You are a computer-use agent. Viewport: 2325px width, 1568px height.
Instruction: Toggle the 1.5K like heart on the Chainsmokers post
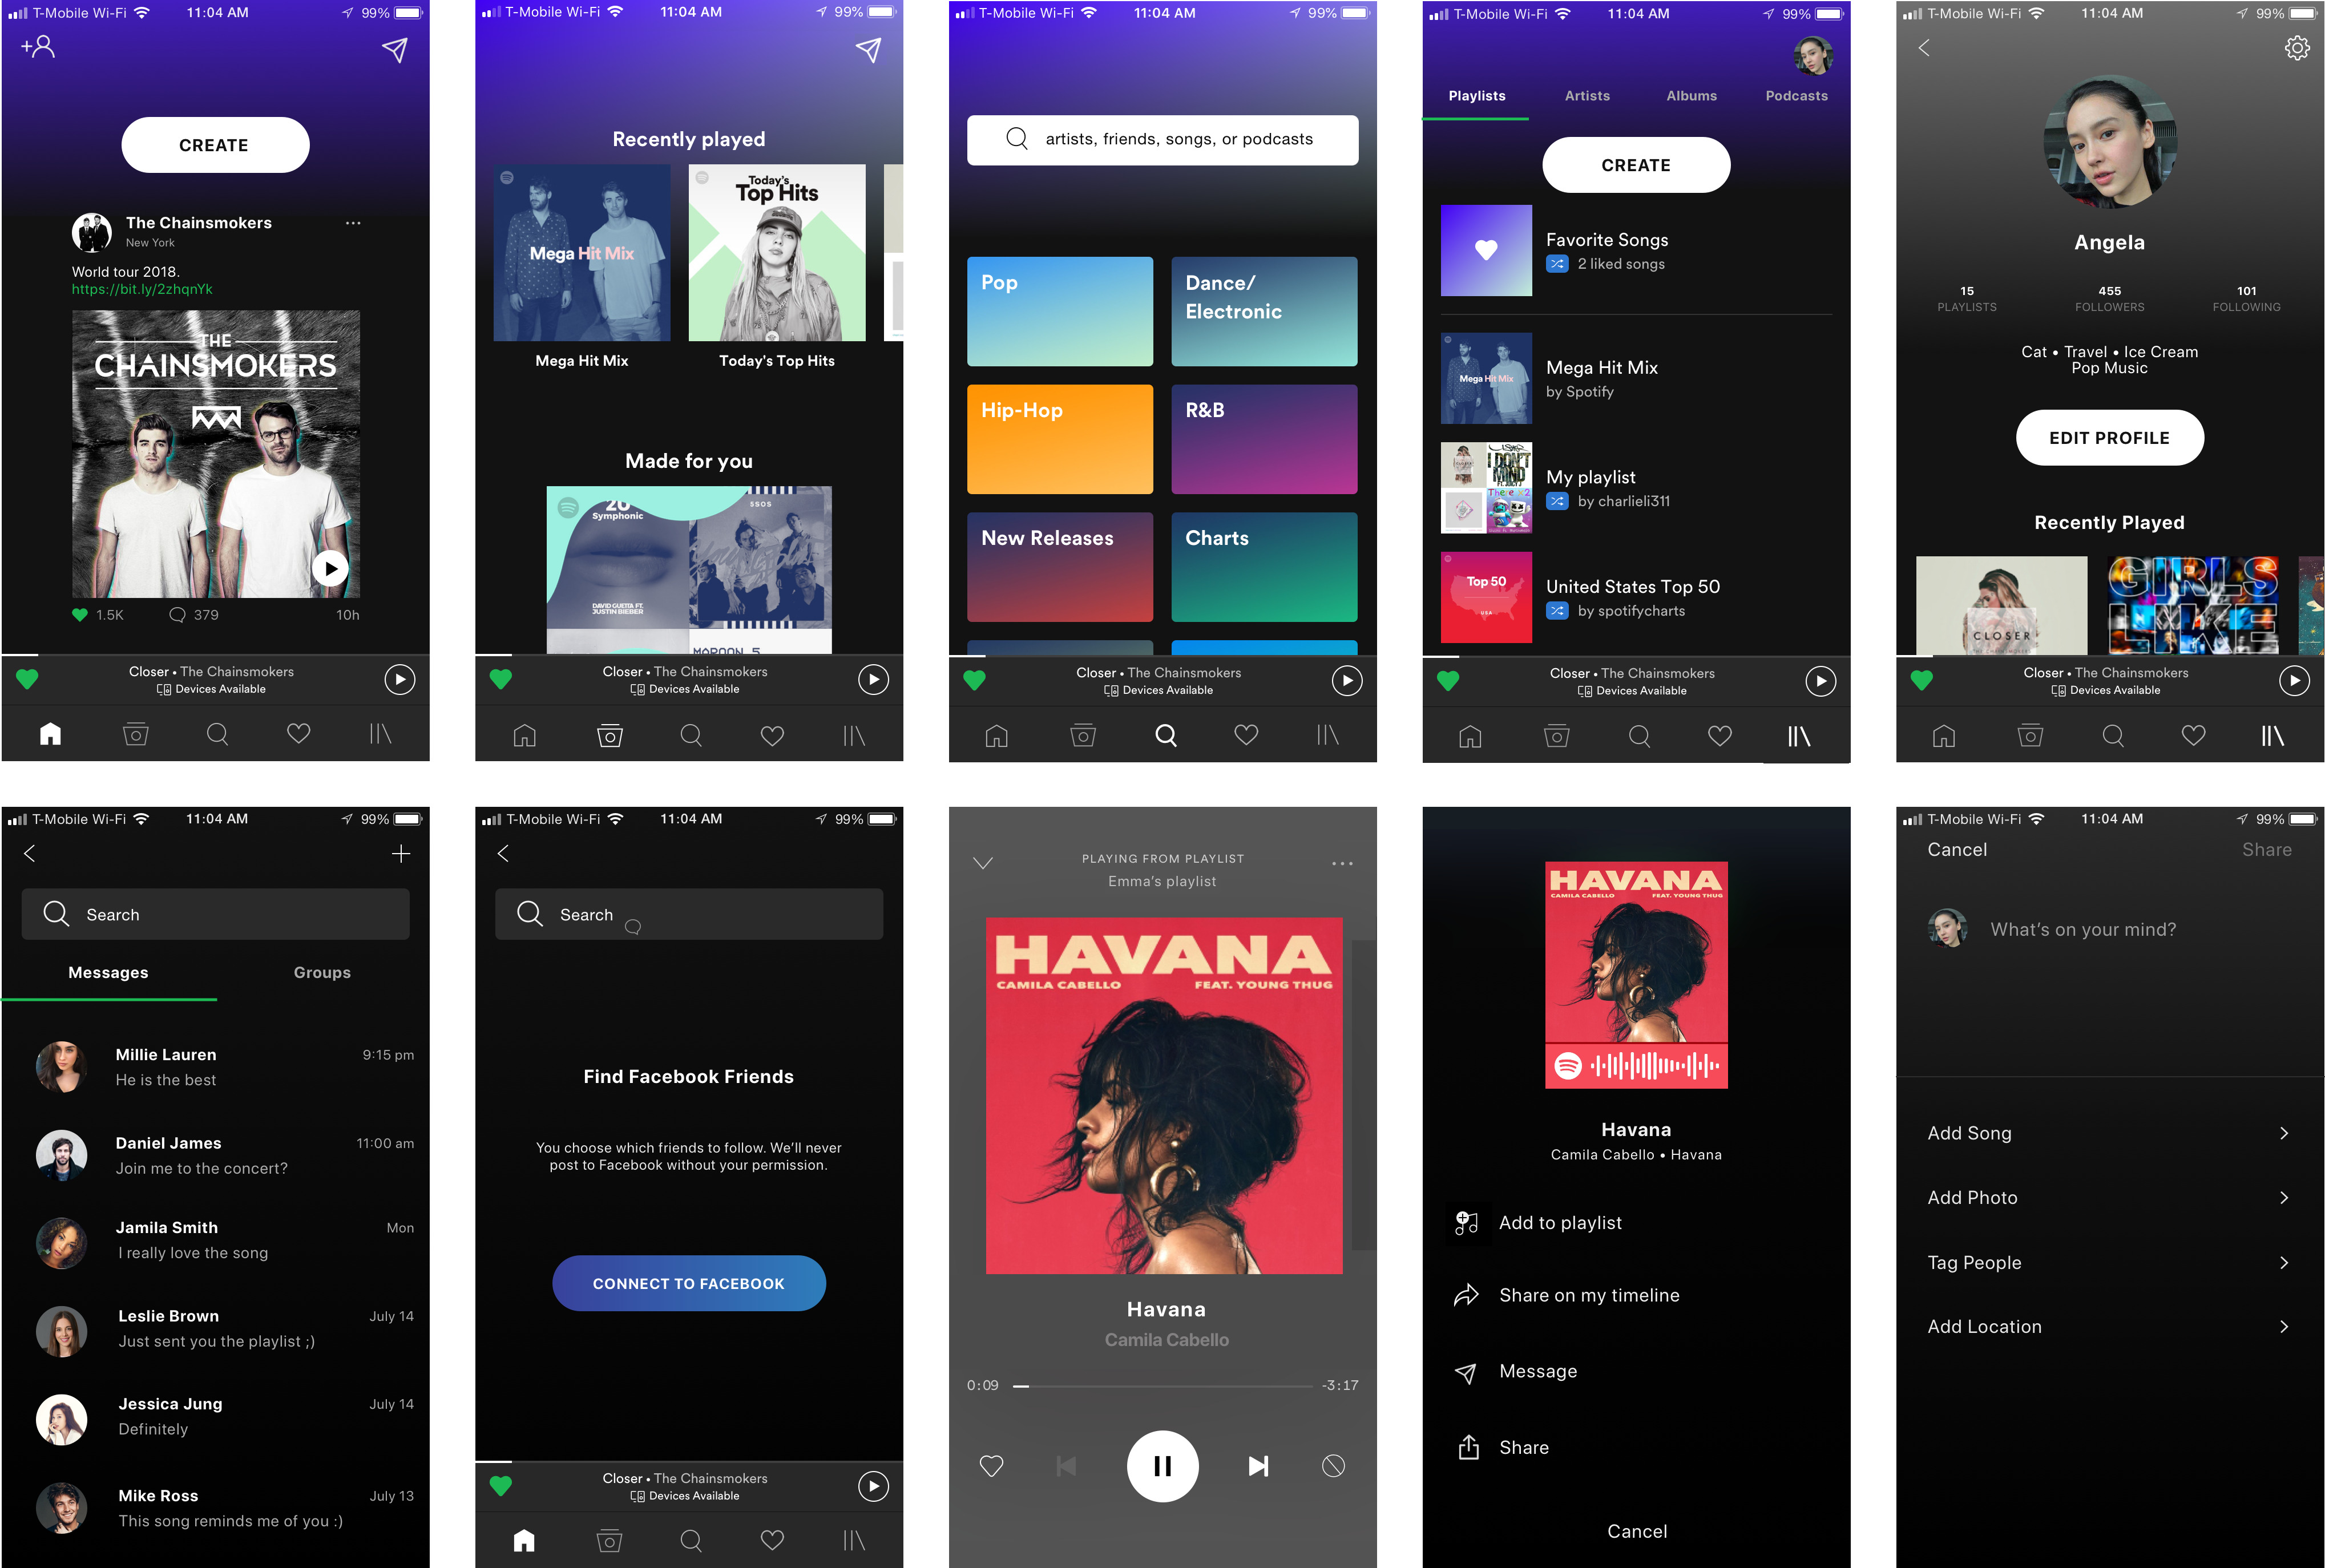coord(80,615)
